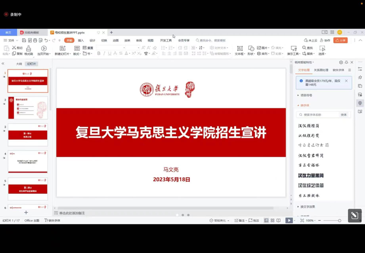Toggle bold formatting
Image resolution: width=365 pixels, height=253 pixels.
99,54
